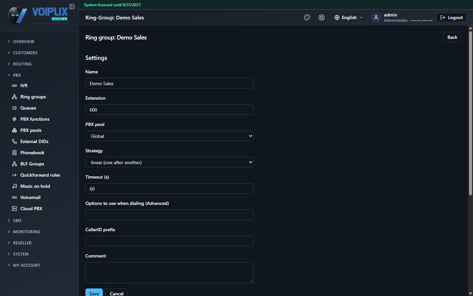Screen dimensions: 473x296
Task: Open the English language selector
Action: click(x=349, y=17)
